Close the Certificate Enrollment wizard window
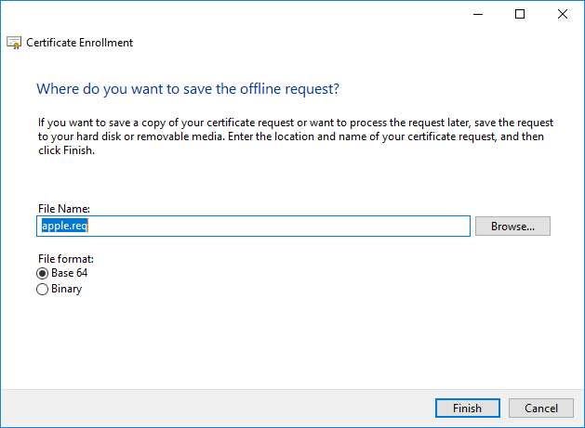The image size is (585, 428). pos(563,14)
